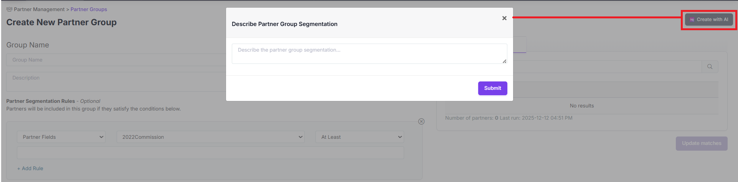This screenshot has width=738, height=182.
Task: Focus the Group Name input field
Action: coord(115,60)
